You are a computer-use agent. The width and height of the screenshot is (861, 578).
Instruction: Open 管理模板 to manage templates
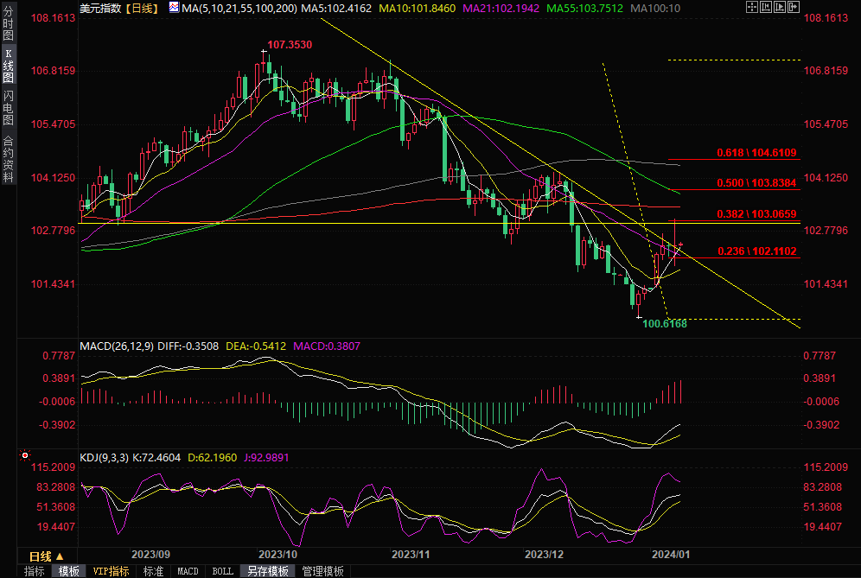tap(322, 571)
